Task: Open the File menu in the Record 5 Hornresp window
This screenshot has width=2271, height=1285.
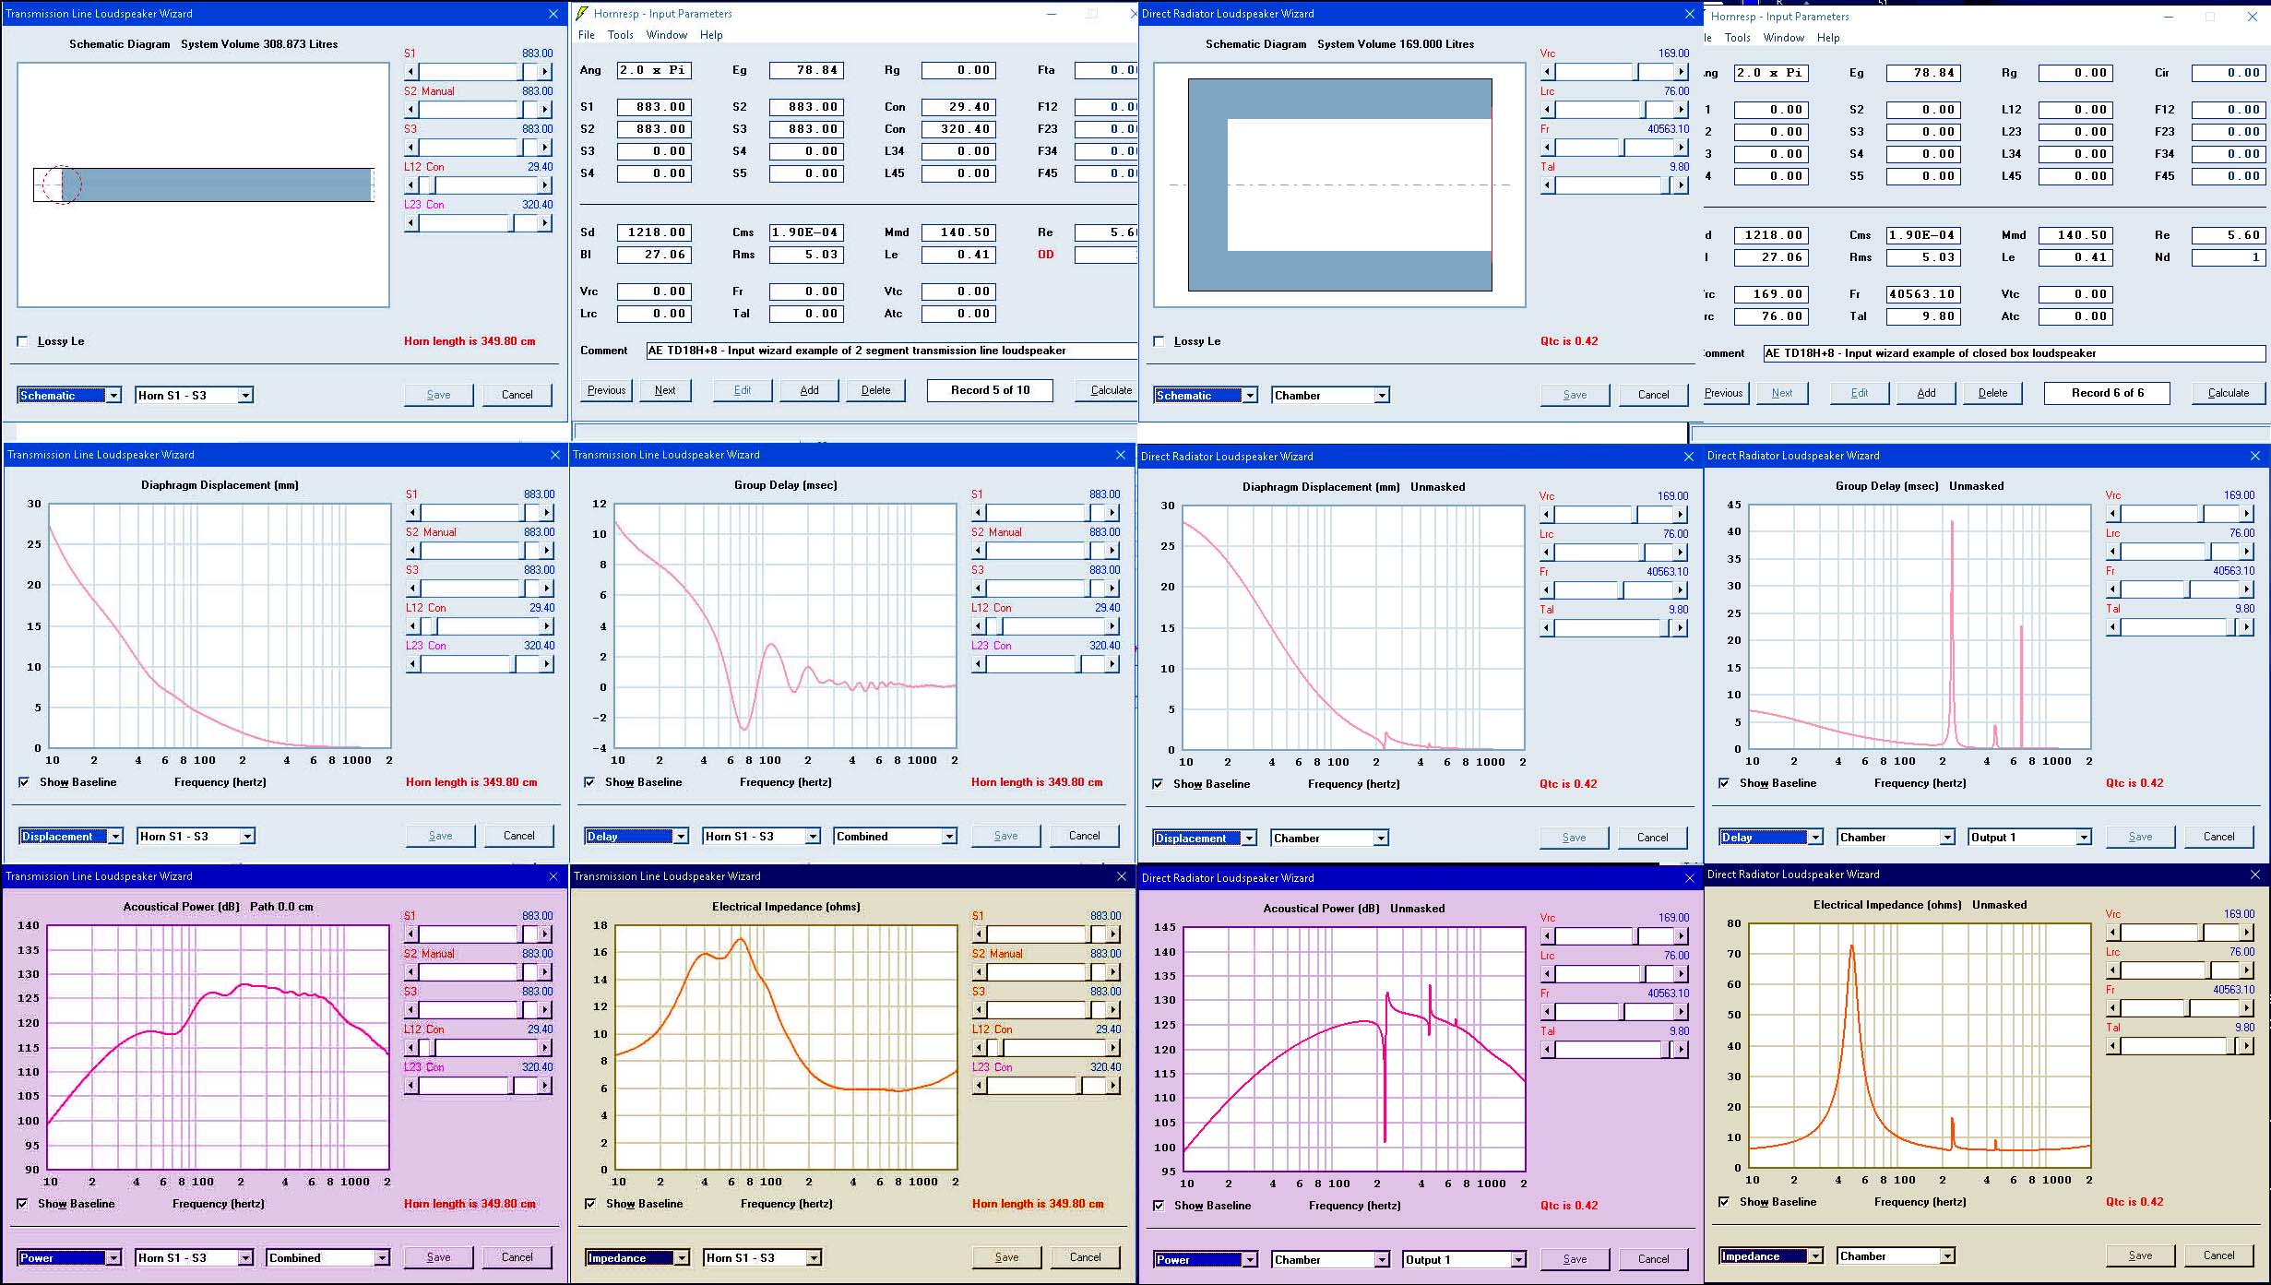Action: coord(587,35)
